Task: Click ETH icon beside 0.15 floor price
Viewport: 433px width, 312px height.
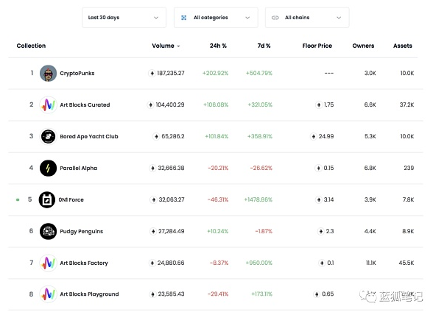Action: click(318, 168)
